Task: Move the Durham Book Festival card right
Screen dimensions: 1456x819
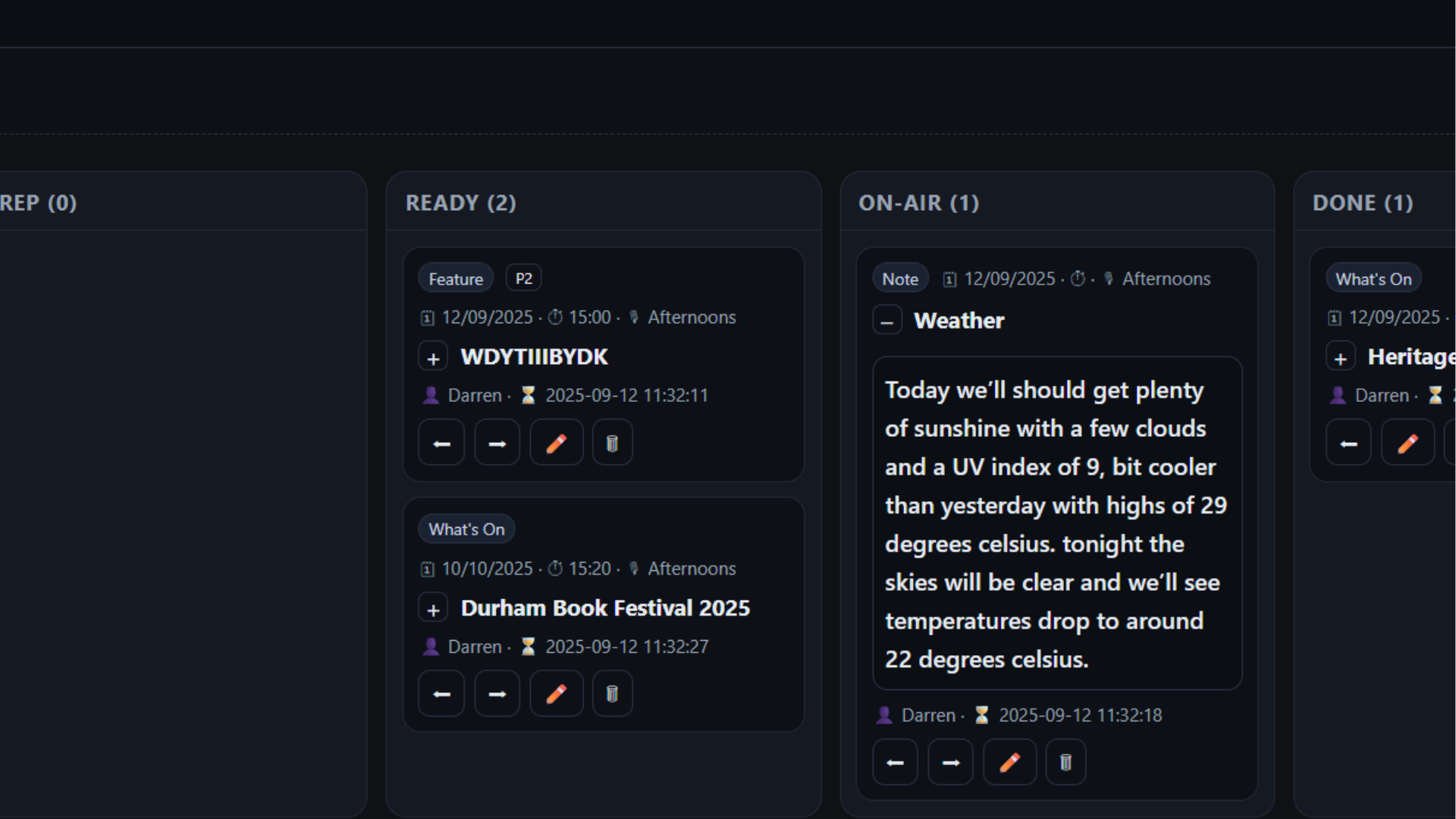Action: [497, 693]
